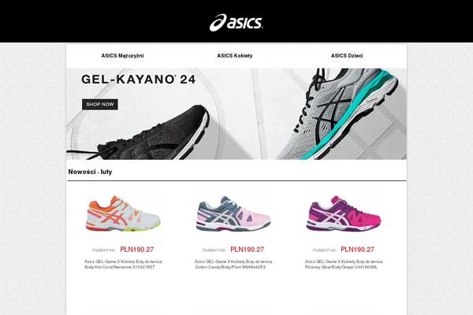Open the ASICS Kobiety menu
Image resolution: width=473 pixels, height=315 pixels.
(x=235, y=56)
